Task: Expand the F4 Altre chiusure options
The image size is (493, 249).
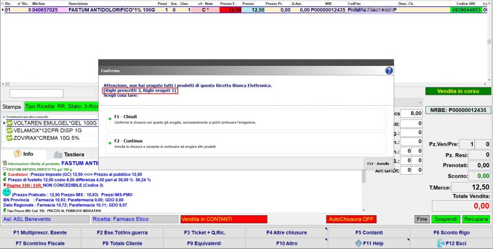Action: (x=286, y=233)
